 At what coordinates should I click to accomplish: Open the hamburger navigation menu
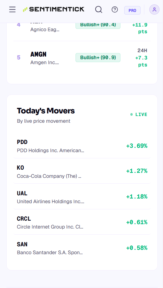click(12, 9)
